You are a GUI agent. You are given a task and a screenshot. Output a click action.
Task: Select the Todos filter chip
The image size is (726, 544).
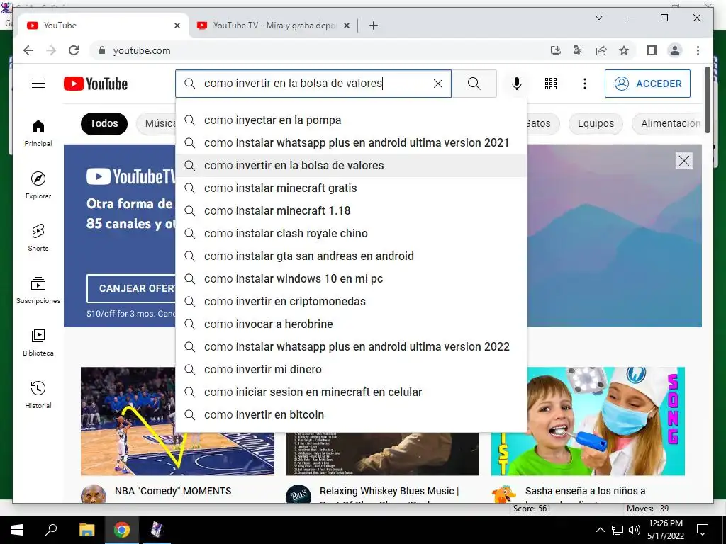point(104,123)
